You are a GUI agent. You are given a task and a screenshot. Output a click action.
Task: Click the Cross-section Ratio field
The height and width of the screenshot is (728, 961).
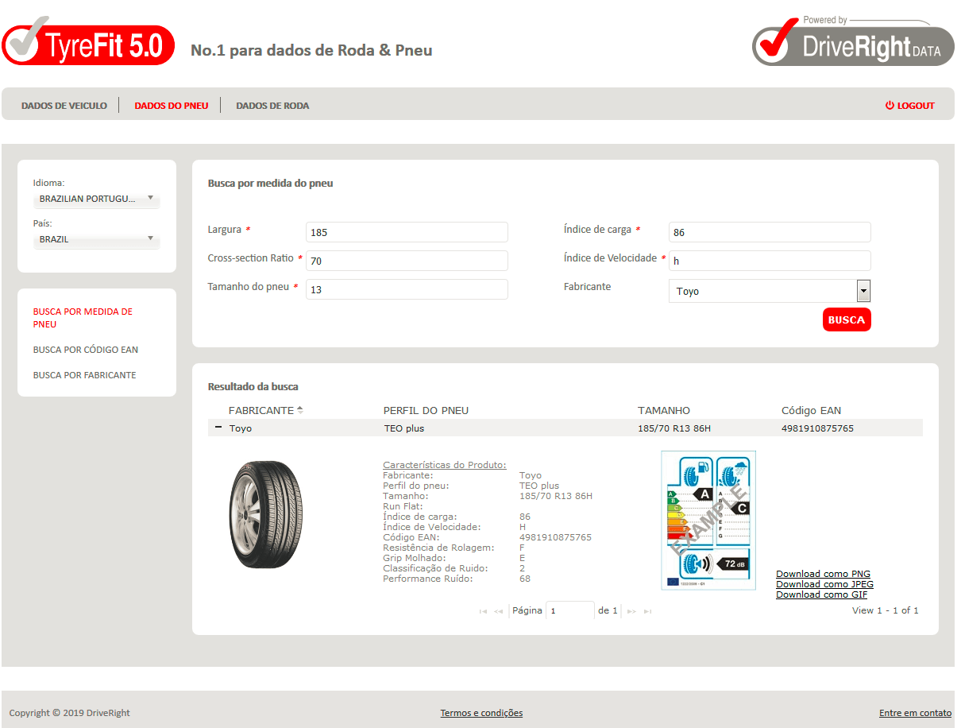click(407, 261)
